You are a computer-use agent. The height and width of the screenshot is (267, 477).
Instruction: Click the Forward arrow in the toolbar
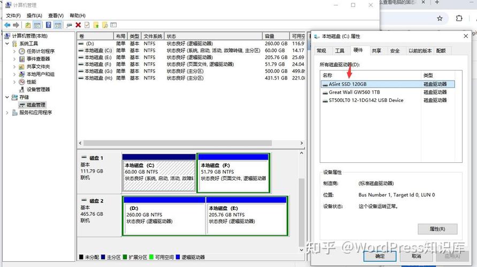(x=16, y=25)
